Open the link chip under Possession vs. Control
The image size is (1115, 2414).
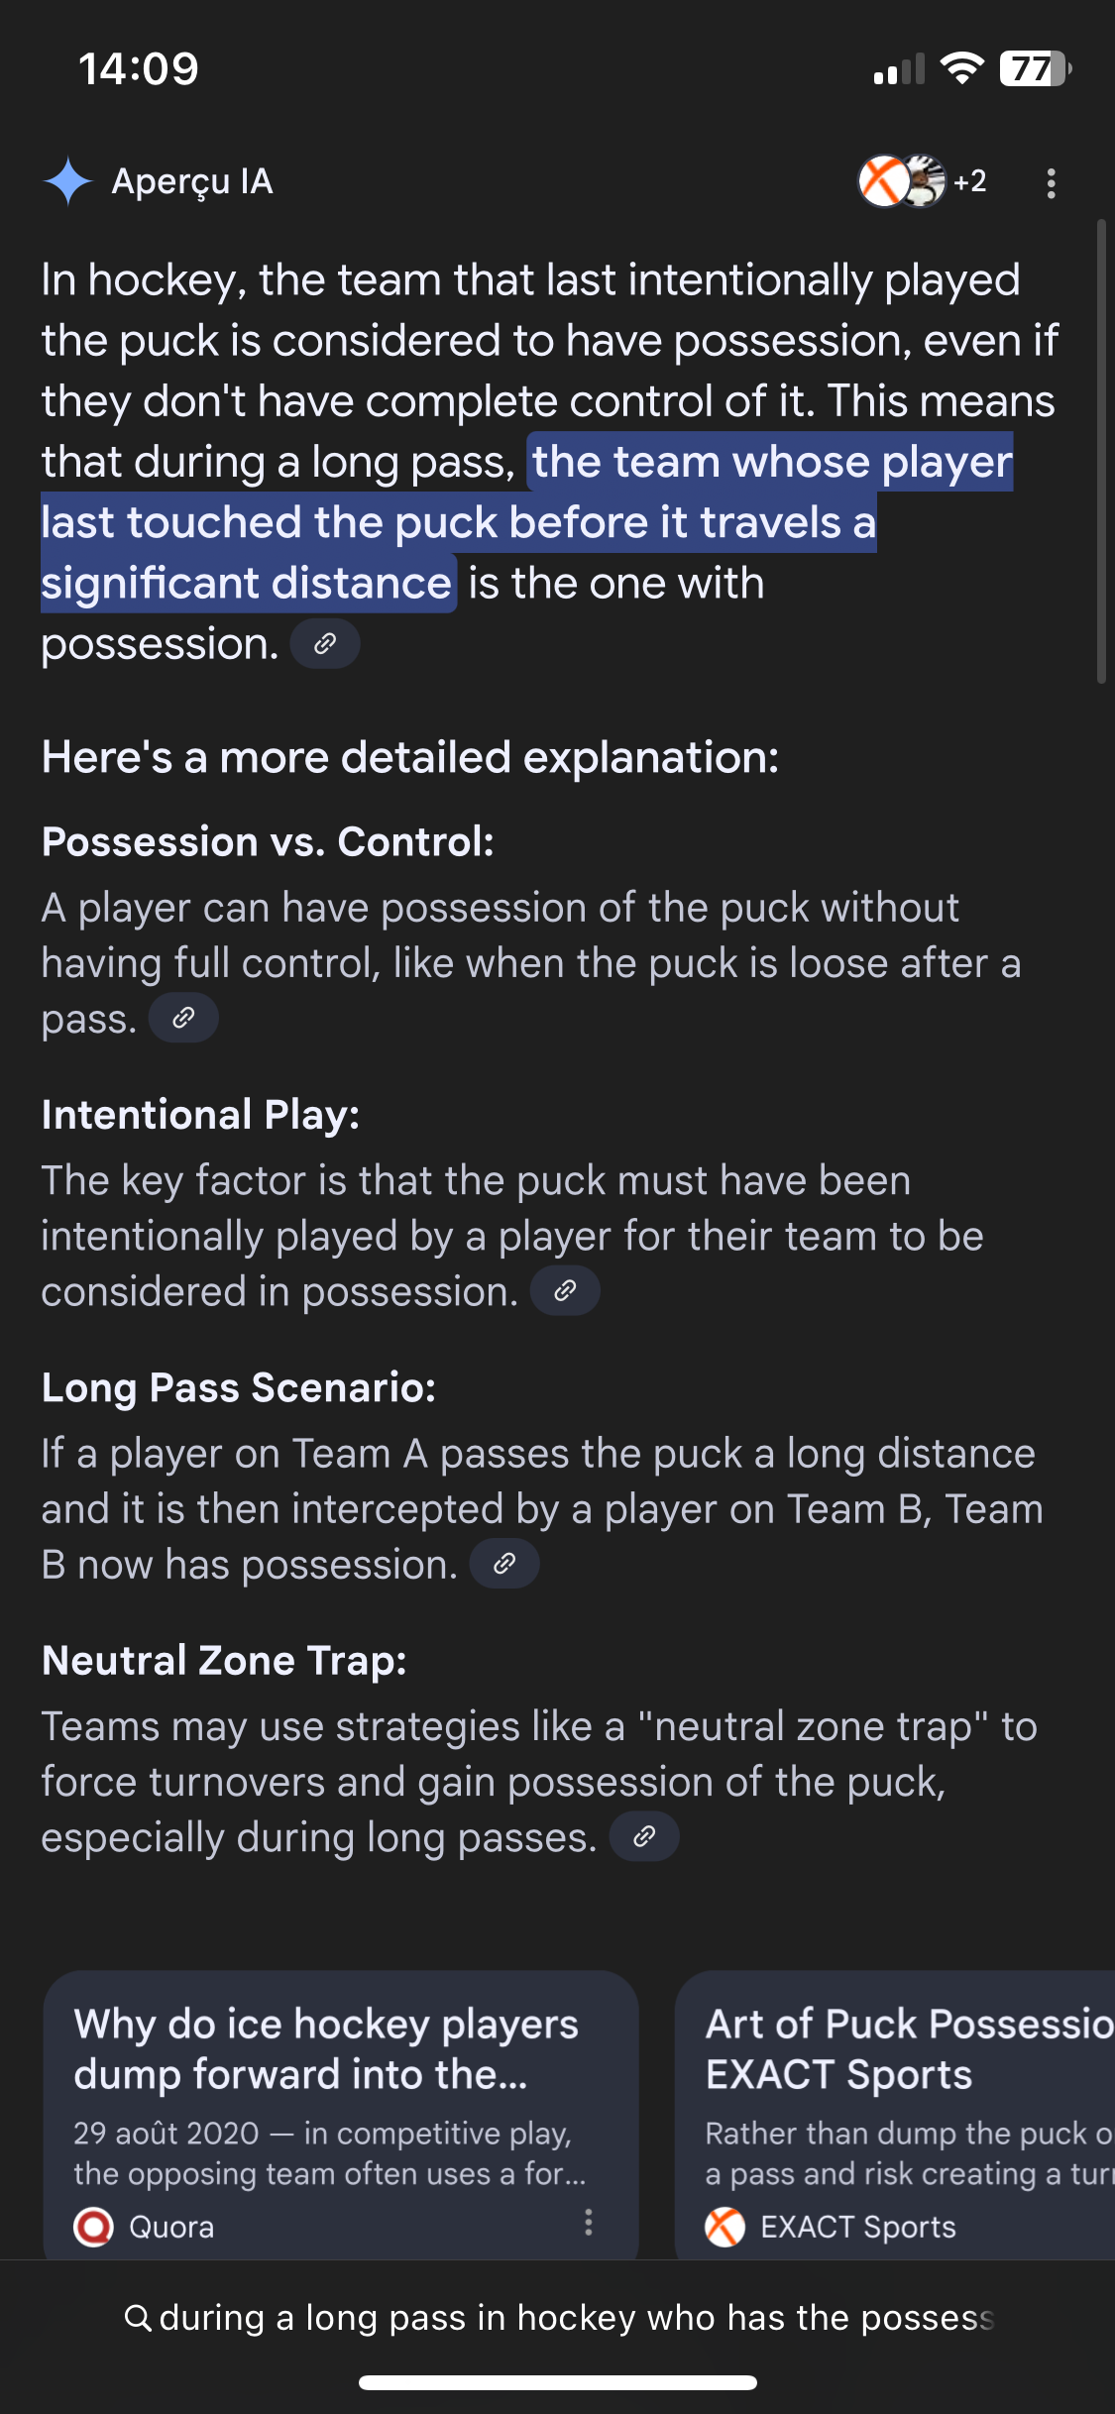click(x=183, y=1018)
